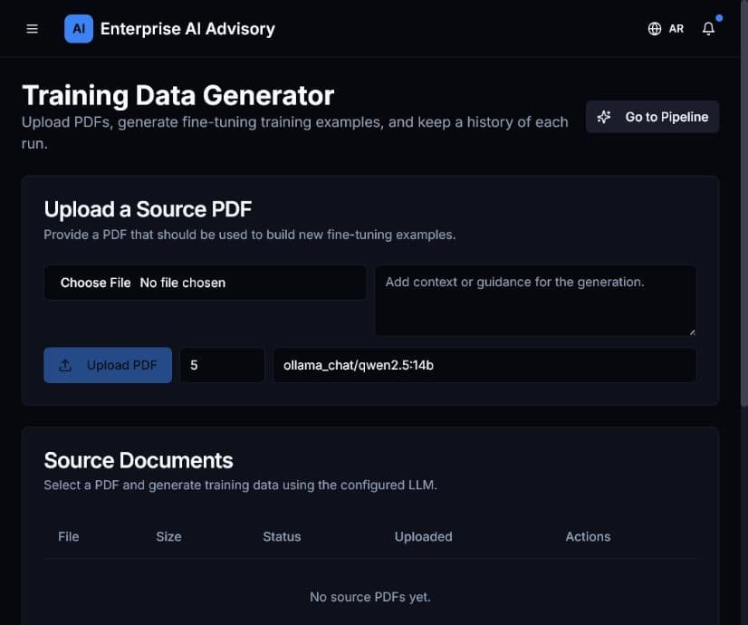
Task: Click the Actions column header
Action: [589, 537]
